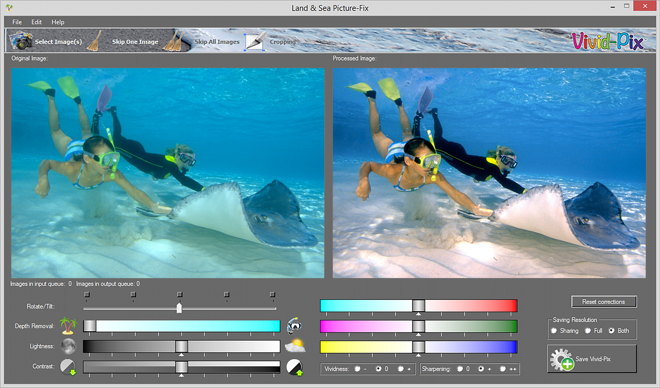This screenshot has height=388, width=660.
Task: Click the snorkel mask depth icon
Action: tap(294, 326)
